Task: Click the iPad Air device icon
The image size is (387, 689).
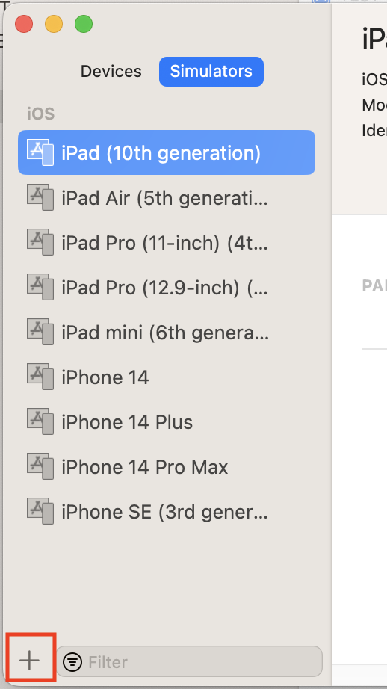Action: pos(40,197)
